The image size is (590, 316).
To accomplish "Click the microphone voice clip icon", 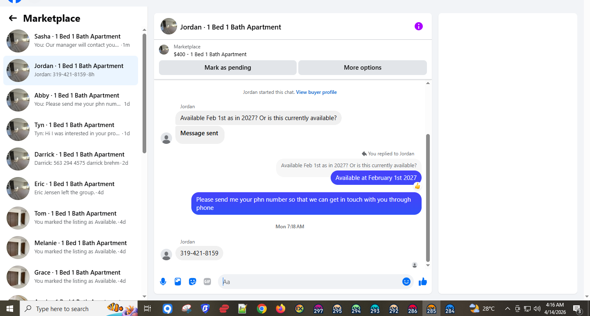I will tap(163, 282).
